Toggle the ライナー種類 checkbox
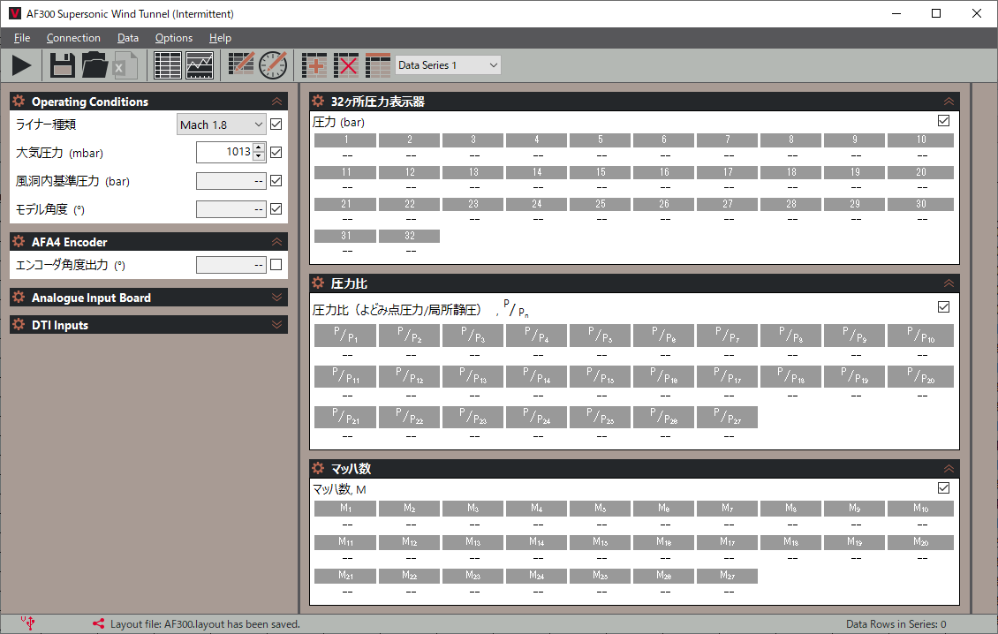 coord(276,125)
